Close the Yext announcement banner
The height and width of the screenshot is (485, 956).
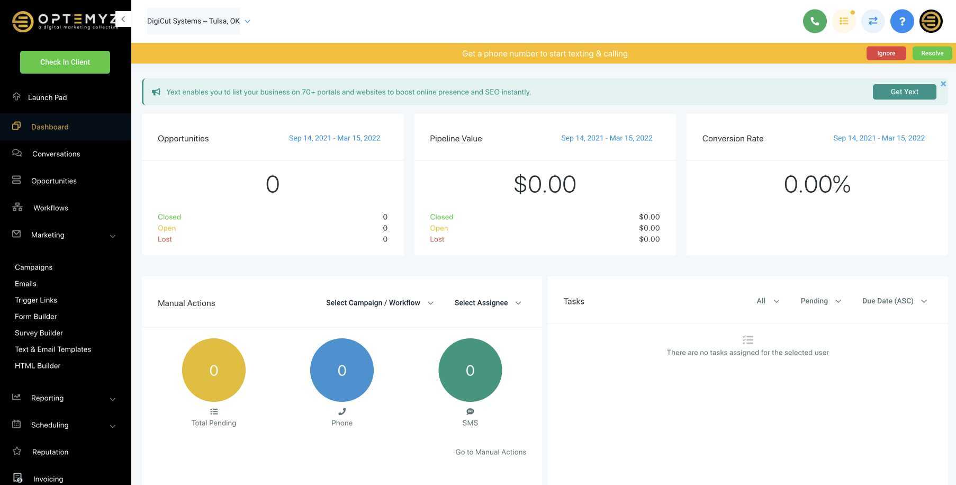943,84
